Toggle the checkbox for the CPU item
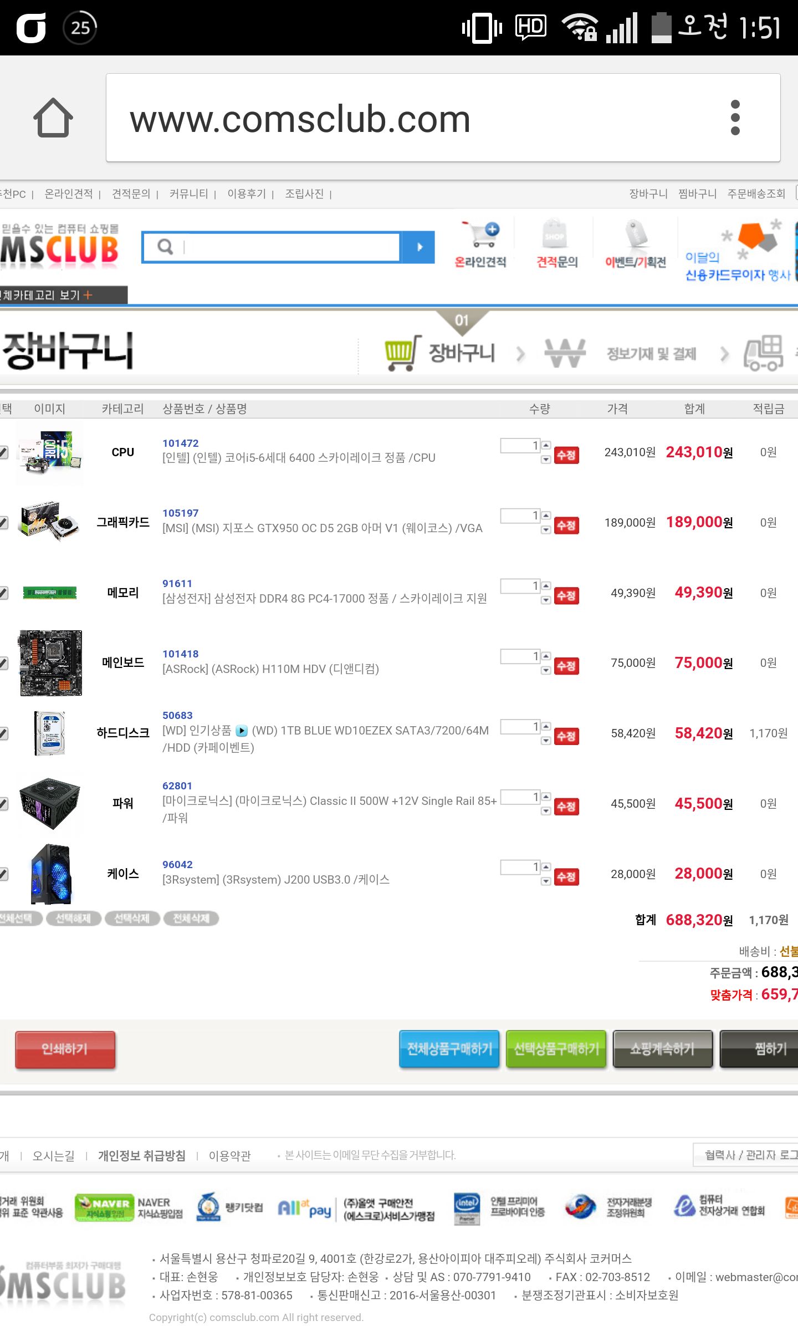The image size is (798, 1326). [x=3, y=452]
